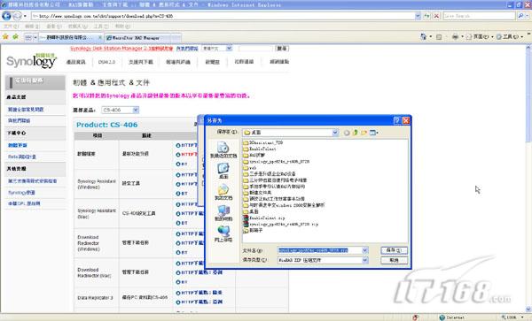Open the Help menu in IE
This screenshot has width=532, height=321.
click(x=122, y=27)
